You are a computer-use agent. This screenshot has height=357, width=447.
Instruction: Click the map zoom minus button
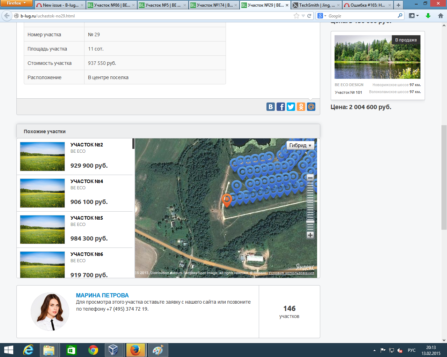click(x=310, y=178)
